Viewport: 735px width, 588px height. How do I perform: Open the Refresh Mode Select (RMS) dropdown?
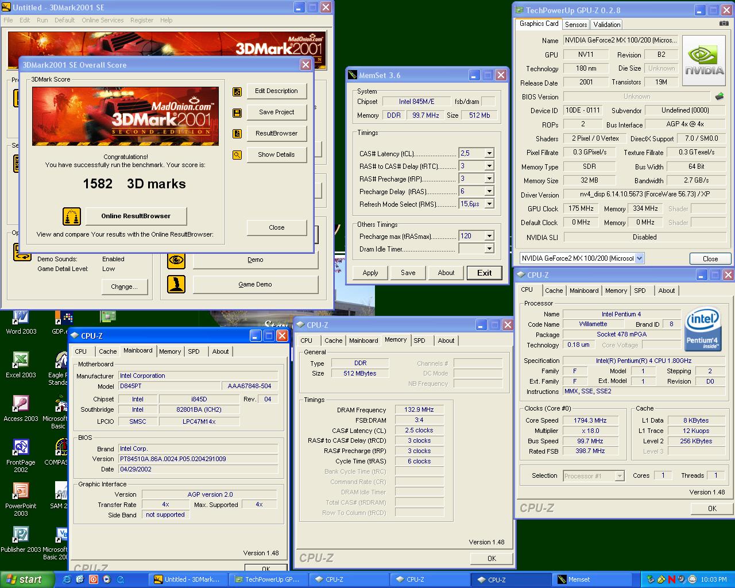pos(489,204)
